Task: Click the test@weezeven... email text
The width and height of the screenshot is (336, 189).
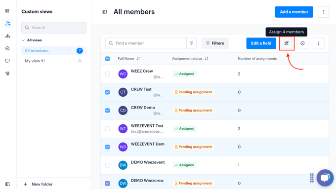Action: pos(147,132)
